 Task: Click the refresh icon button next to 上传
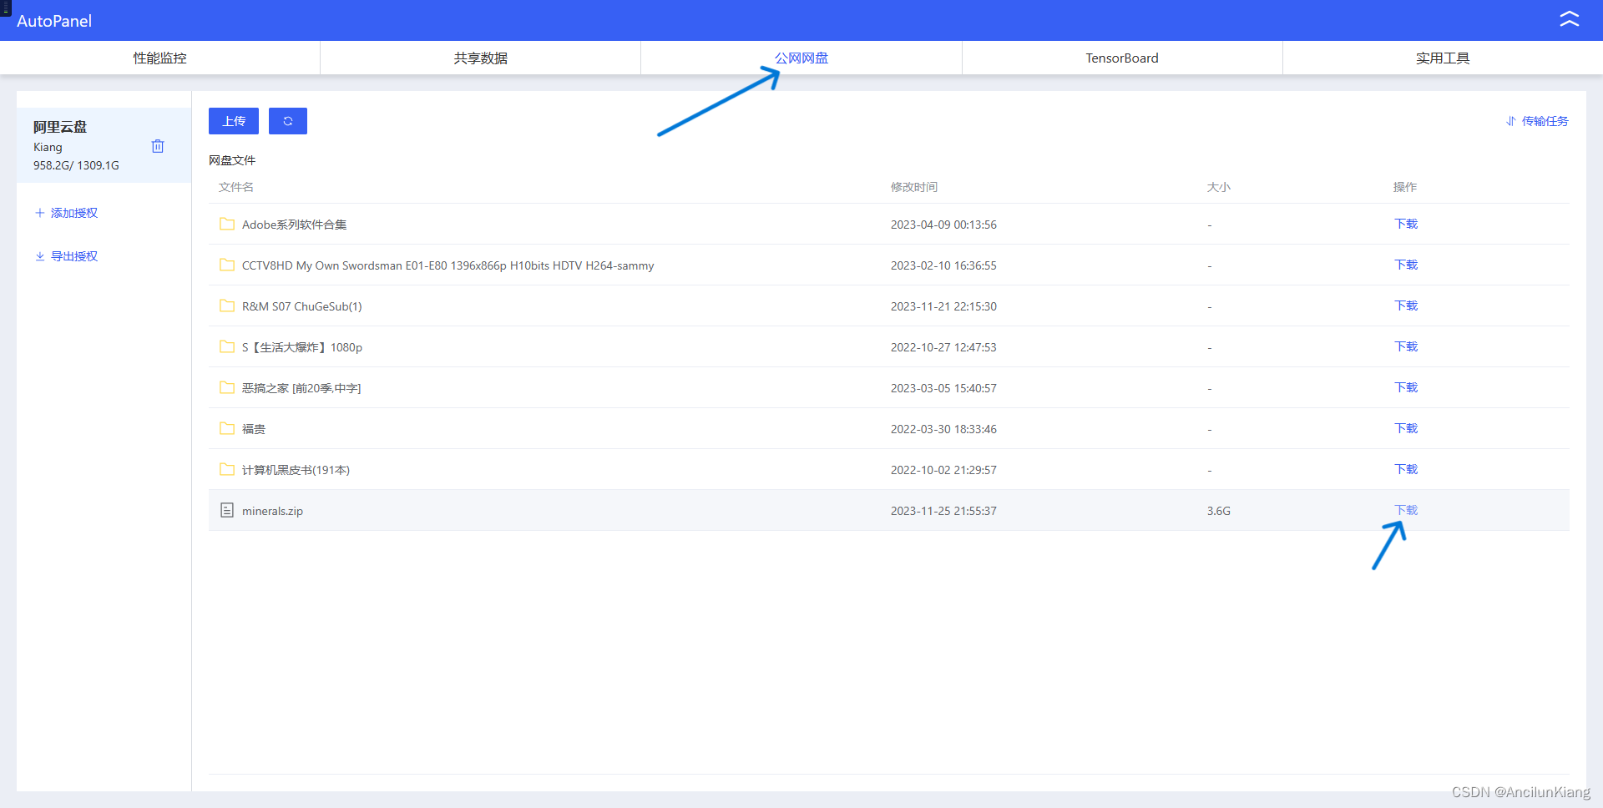288,121
